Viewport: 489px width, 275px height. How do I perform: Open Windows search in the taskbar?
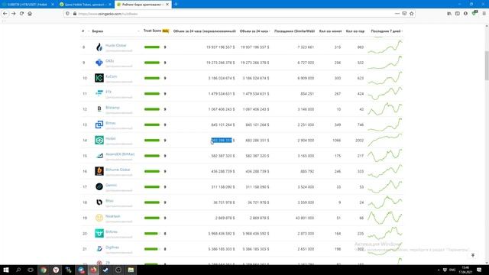click(18, 270)
